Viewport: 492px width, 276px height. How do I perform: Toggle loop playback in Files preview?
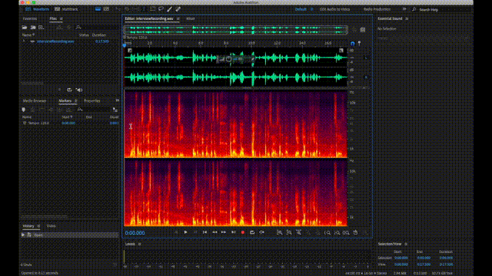click(69, 90)
